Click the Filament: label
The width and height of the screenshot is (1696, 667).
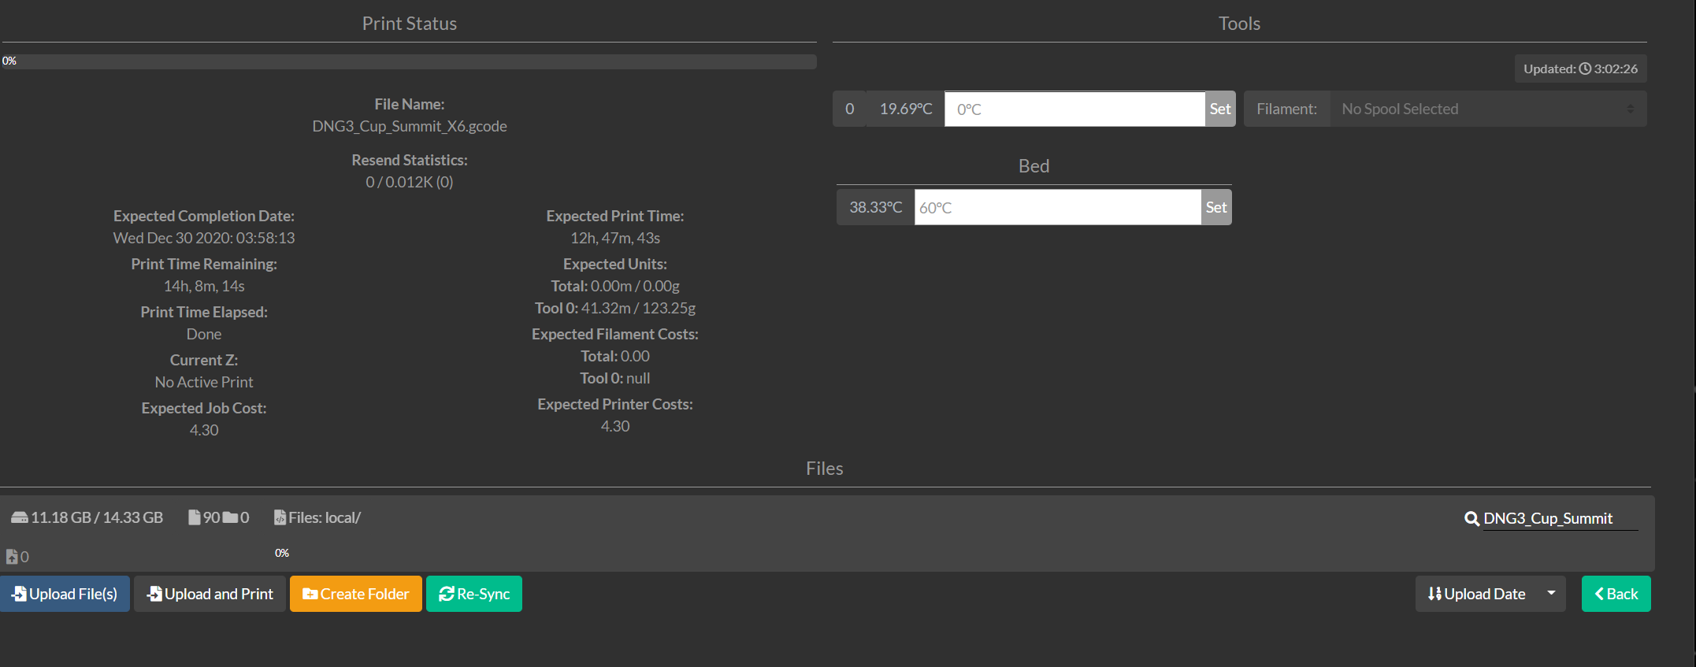(x=1286, y=109)
